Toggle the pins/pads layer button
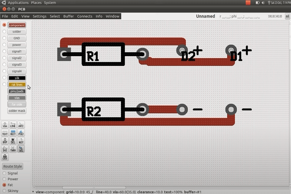This screenshot has width=291, height=194. [x=17, y=91]
